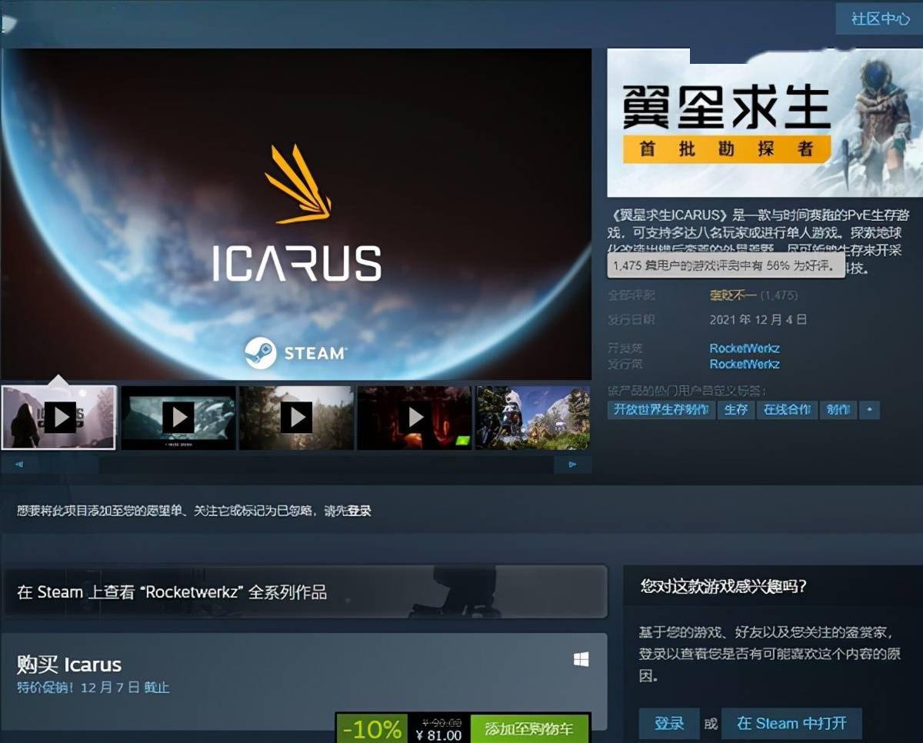The width and height of the screenshot is (923, 743).
Task: Click the 褒贬不一 review summary link
Action: [733, 295]
